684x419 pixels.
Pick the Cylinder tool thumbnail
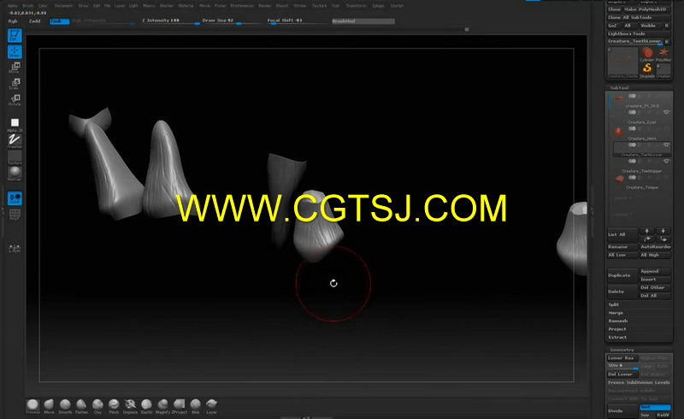click(x=647, y=55)
